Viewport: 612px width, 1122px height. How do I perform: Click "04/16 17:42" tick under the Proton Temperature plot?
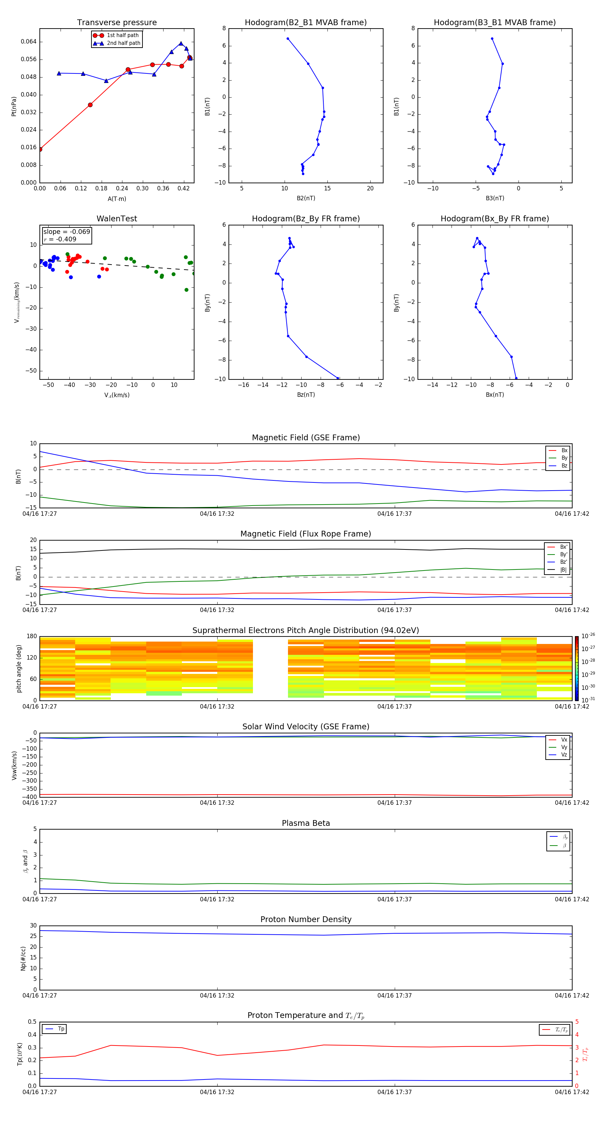pyautogui.click(x=572, y=1092)
